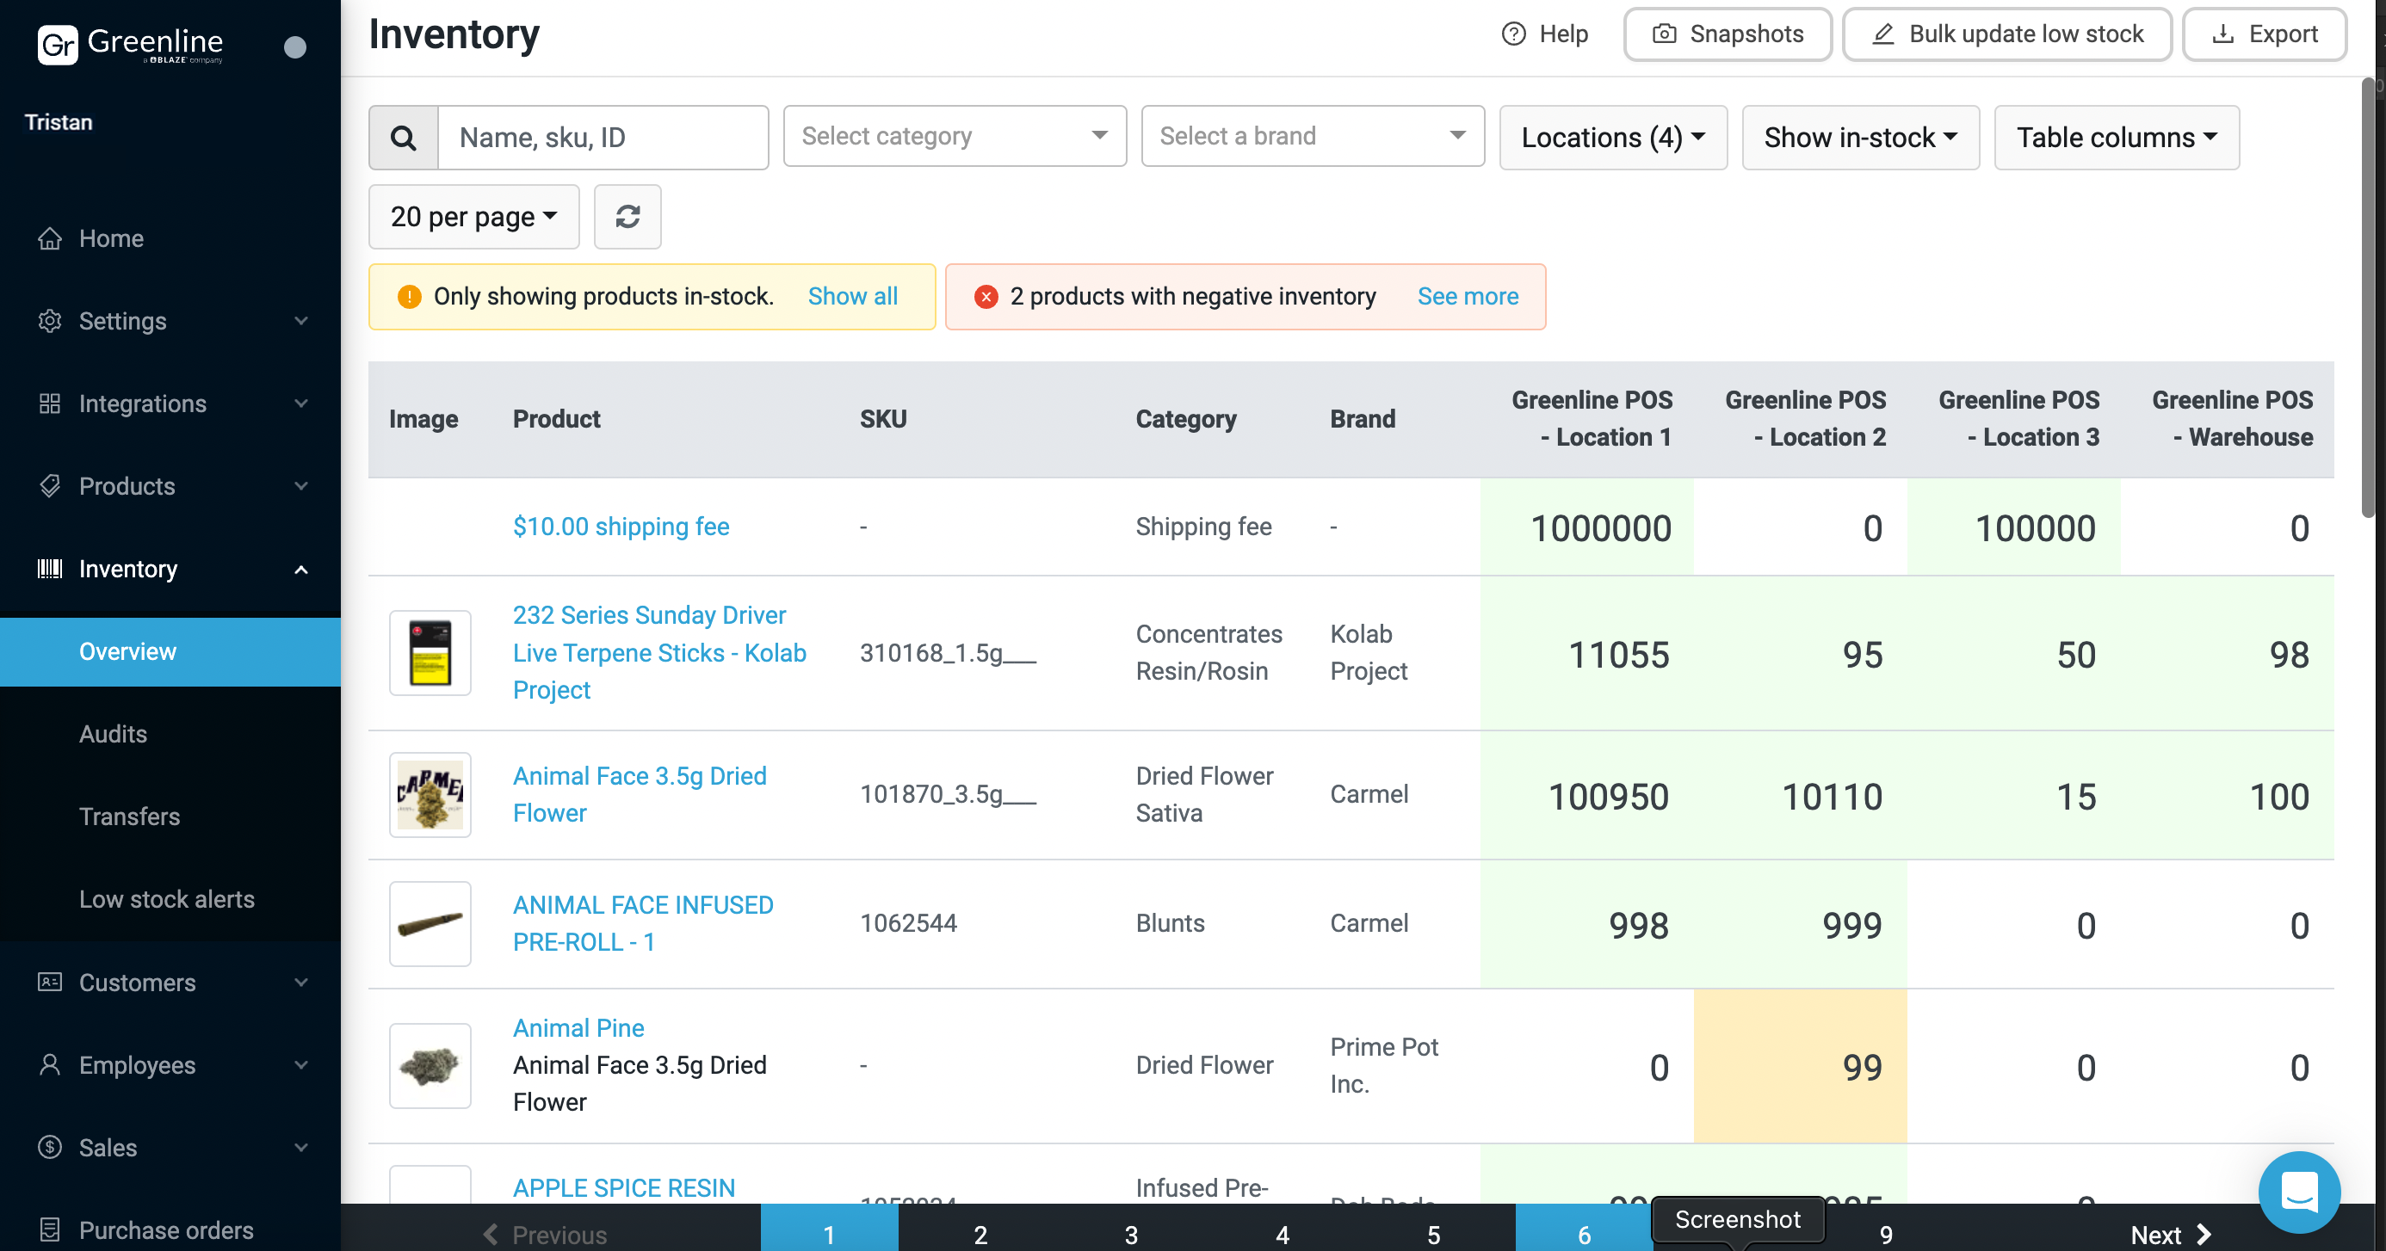Click the Snapshots button
Screen dimensions: 2386x1251
click(x=1728, y=34)
